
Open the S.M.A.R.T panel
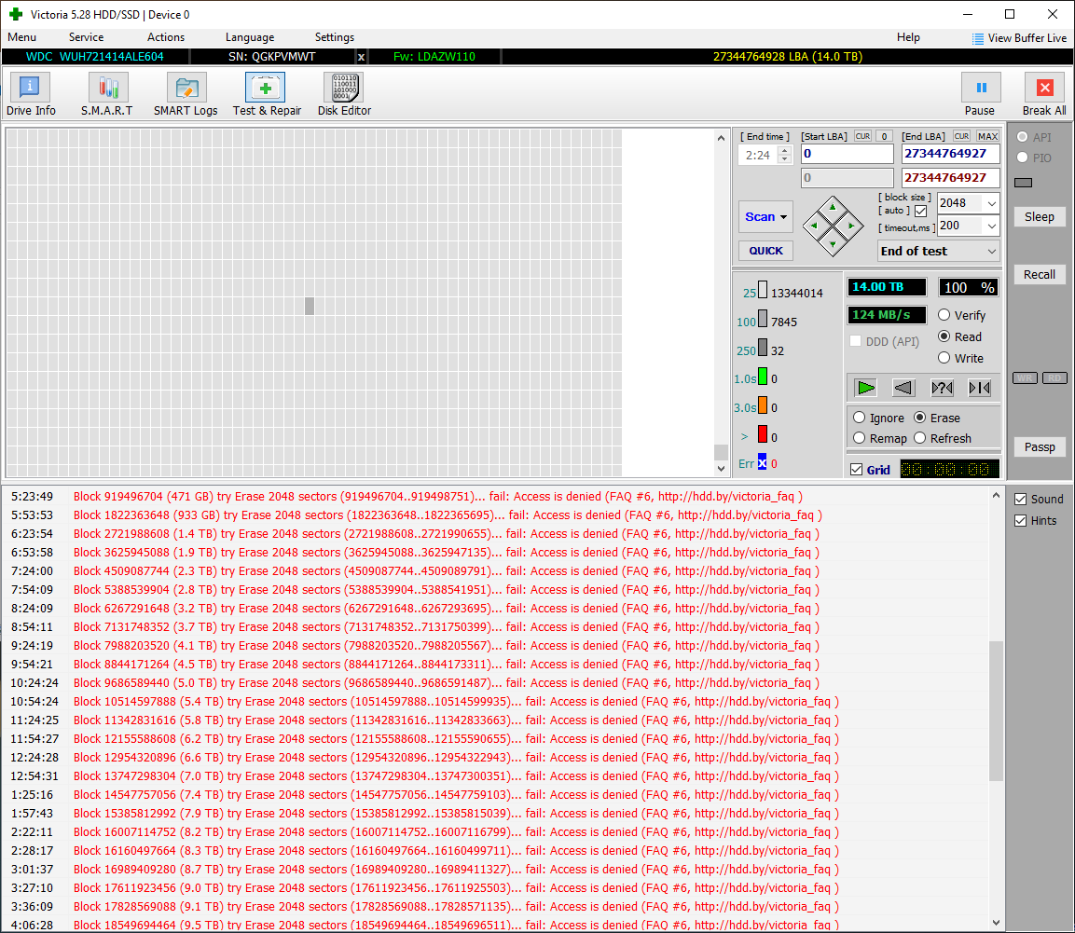coord(107,94)
